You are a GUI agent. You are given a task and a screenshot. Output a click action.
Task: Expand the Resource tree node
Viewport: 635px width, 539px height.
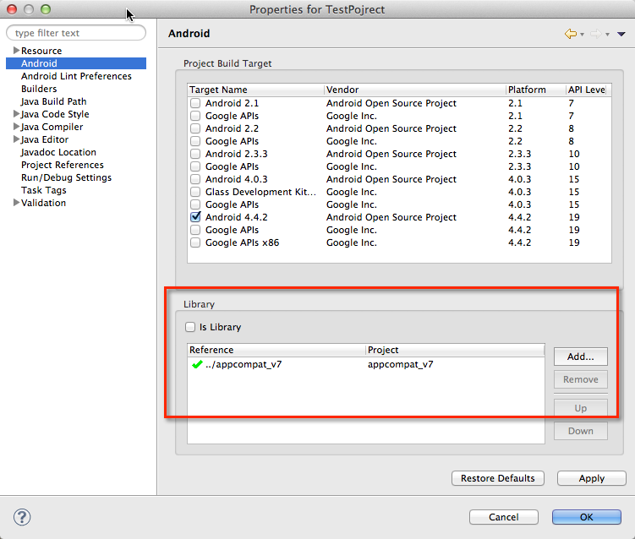[x=16, y=51]
